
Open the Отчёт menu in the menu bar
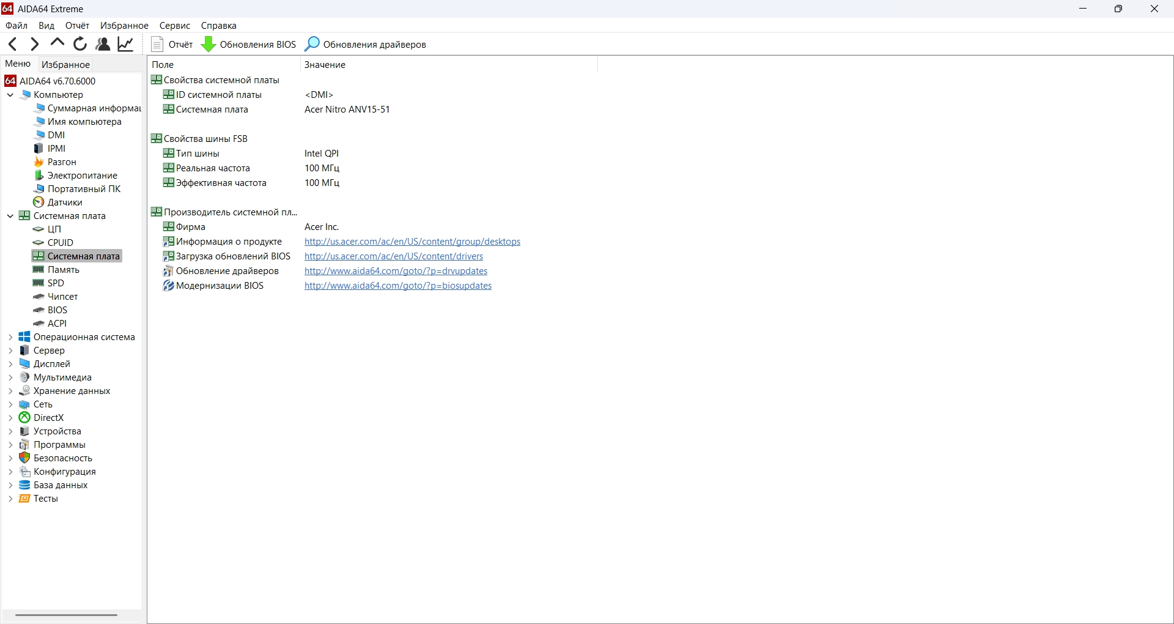[x=78, y=26]
